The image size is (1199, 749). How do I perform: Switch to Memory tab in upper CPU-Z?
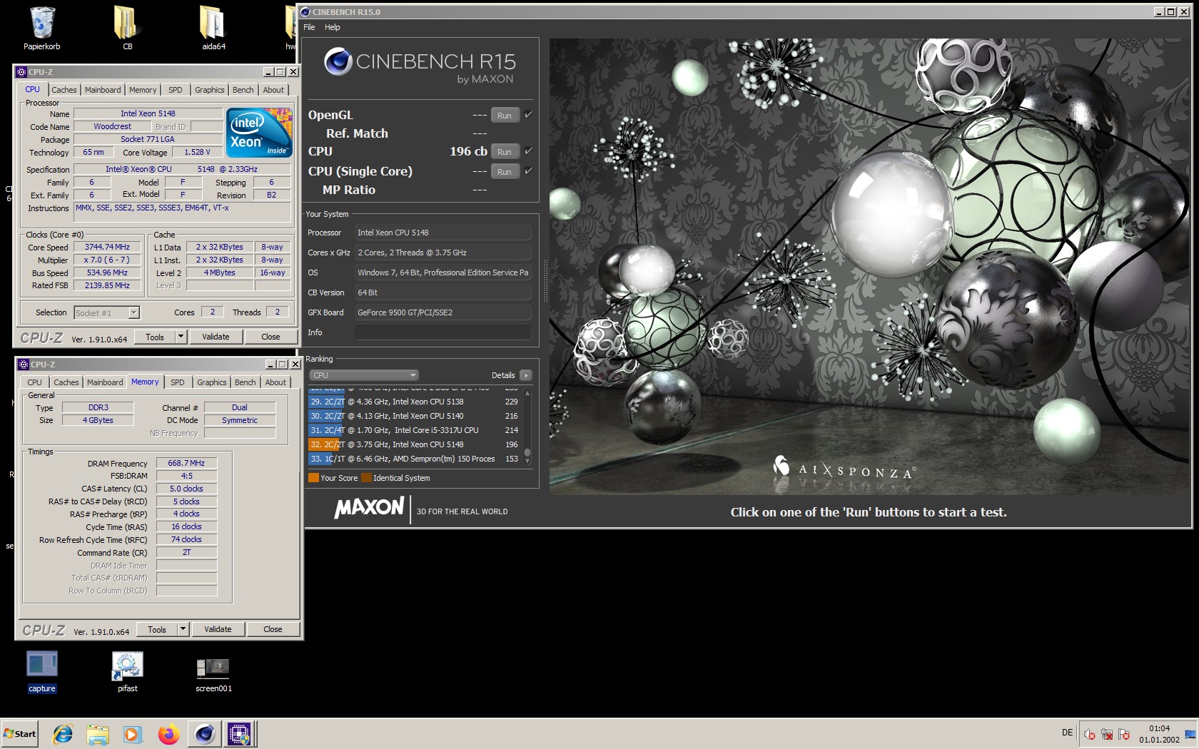tap(142, 90)
